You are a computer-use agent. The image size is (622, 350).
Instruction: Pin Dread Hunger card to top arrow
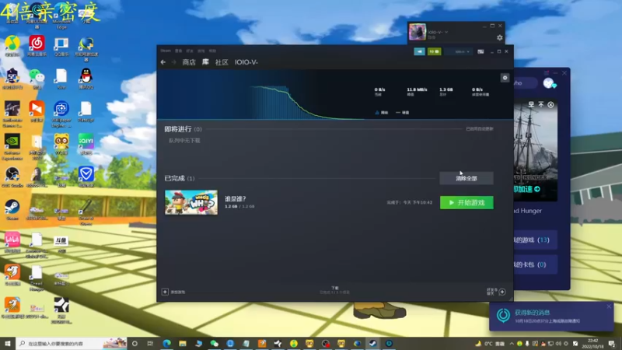pyautogui.click(x=540, y=104)
